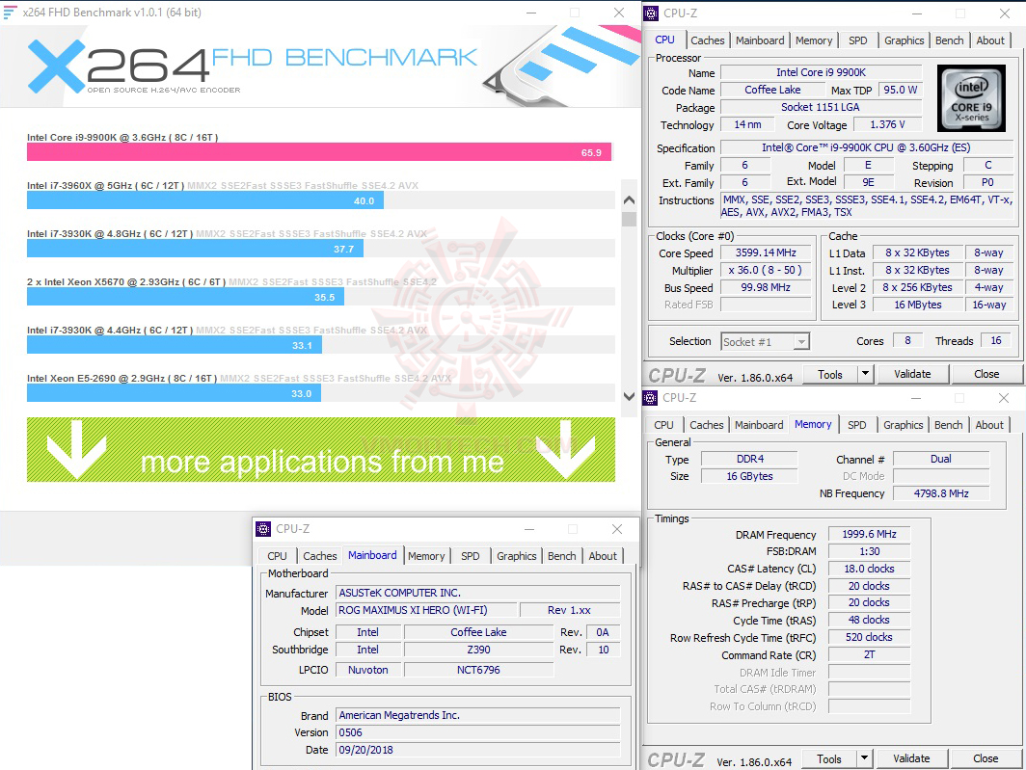Open the Bench tab in the Memory CPU-Z window
1026x770 pixels.
[948, 425]
